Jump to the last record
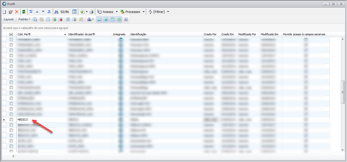Screen dimensions: 347x162 [49, 12]
